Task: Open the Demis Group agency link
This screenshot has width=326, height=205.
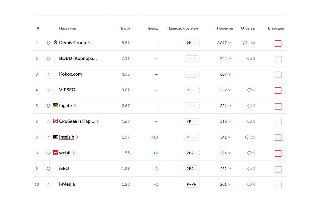Action: [x=73, y=43]
